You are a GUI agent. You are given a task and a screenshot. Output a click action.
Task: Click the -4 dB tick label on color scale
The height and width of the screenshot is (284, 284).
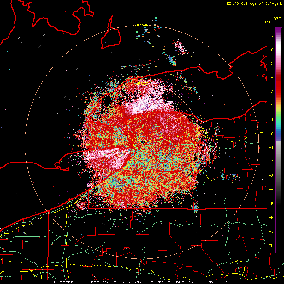pos(271,190)
